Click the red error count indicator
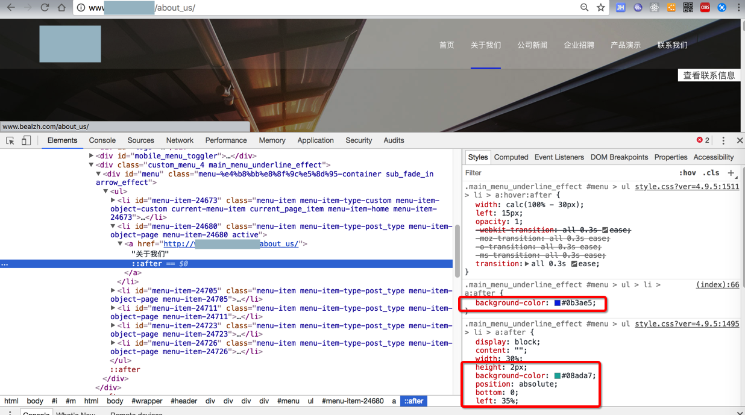745x415 pixels. click(x=703, y=140)
